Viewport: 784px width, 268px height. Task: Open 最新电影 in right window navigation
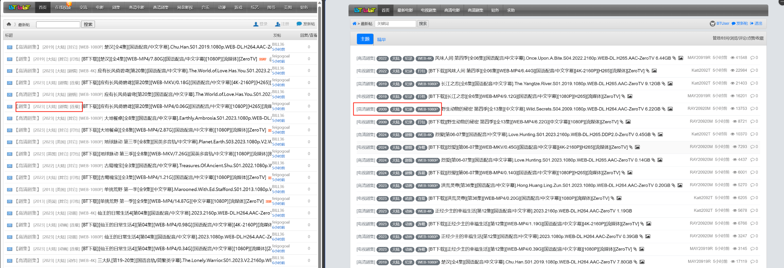(405, 10)
